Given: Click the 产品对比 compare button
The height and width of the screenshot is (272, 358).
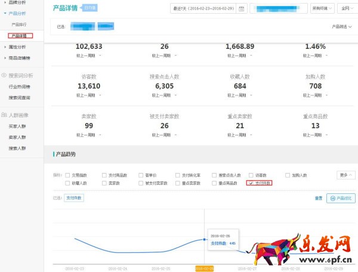Looking at the screenshot, I should click(340, 197).
